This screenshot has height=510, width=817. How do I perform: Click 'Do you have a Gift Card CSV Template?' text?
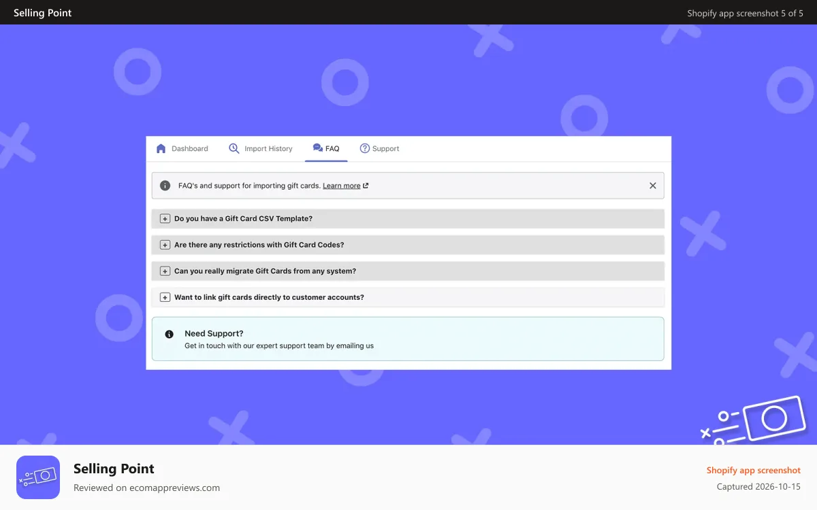[x=243, y=218]
